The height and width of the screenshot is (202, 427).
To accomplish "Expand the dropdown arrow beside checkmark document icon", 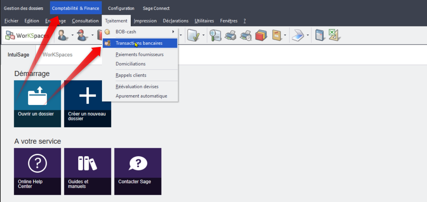I will click(x=204, y=35).
